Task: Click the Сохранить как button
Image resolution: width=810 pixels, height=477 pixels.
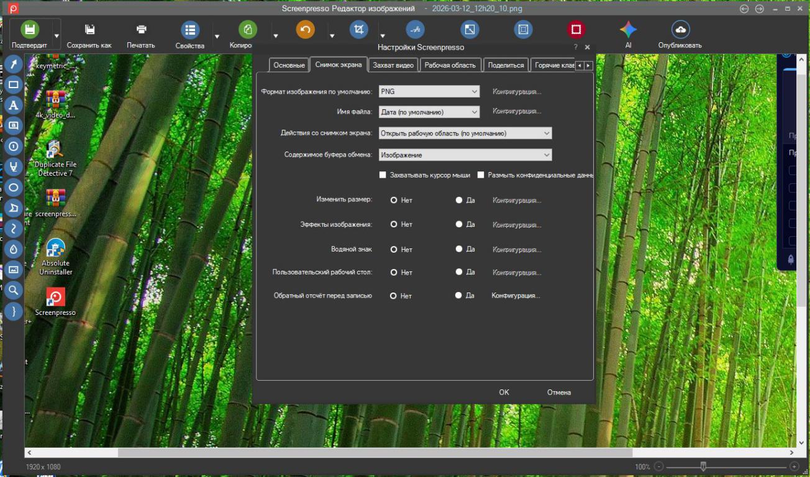Action: [89, 35]
